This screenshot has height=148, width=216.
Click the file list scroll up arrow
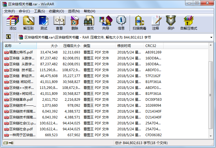coord(211,45)
